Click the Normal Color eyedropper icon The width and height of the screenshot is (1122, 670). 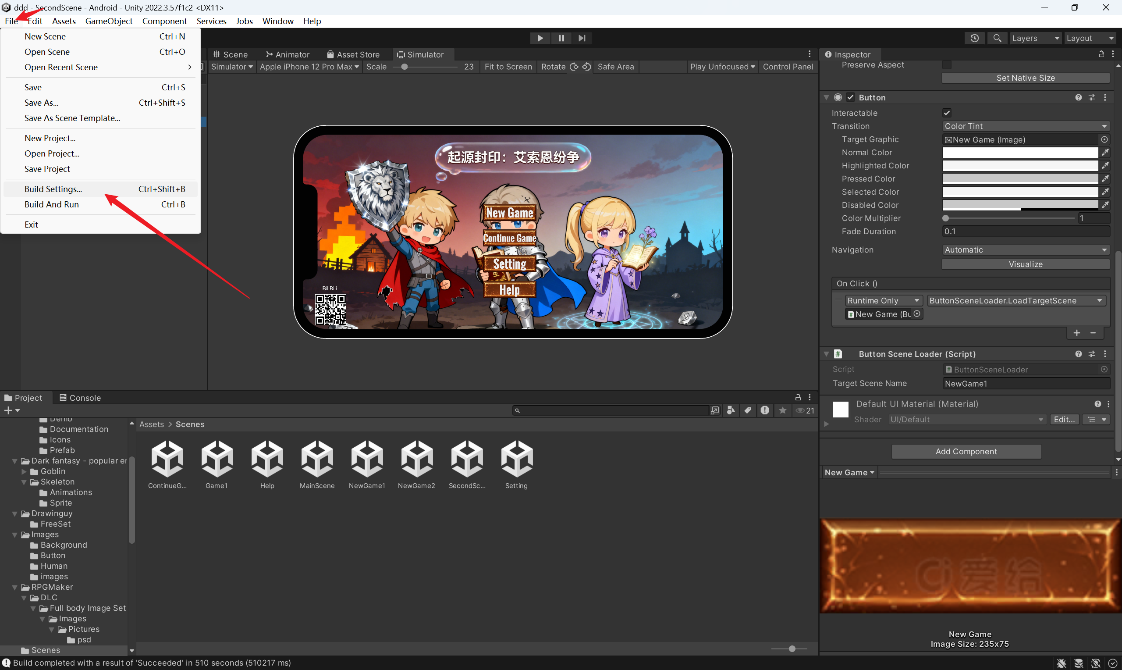[1105, 153]
